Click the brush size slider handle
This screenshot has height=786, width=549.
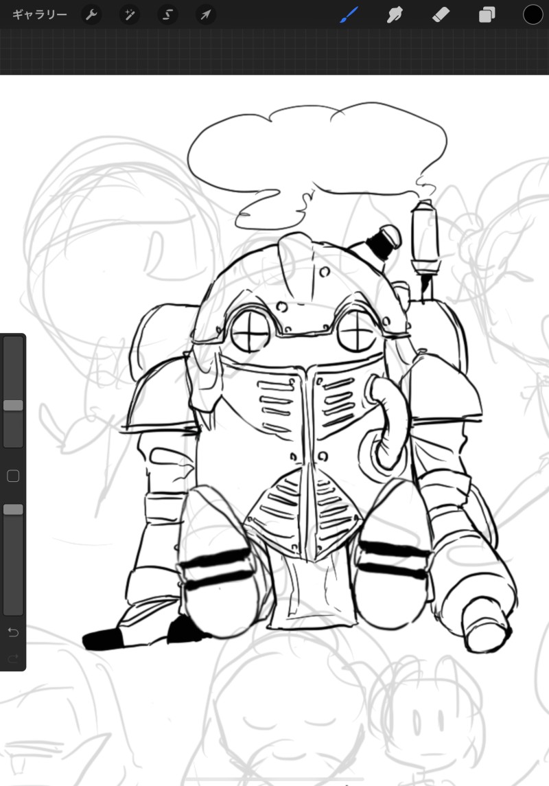coord(14,405)
